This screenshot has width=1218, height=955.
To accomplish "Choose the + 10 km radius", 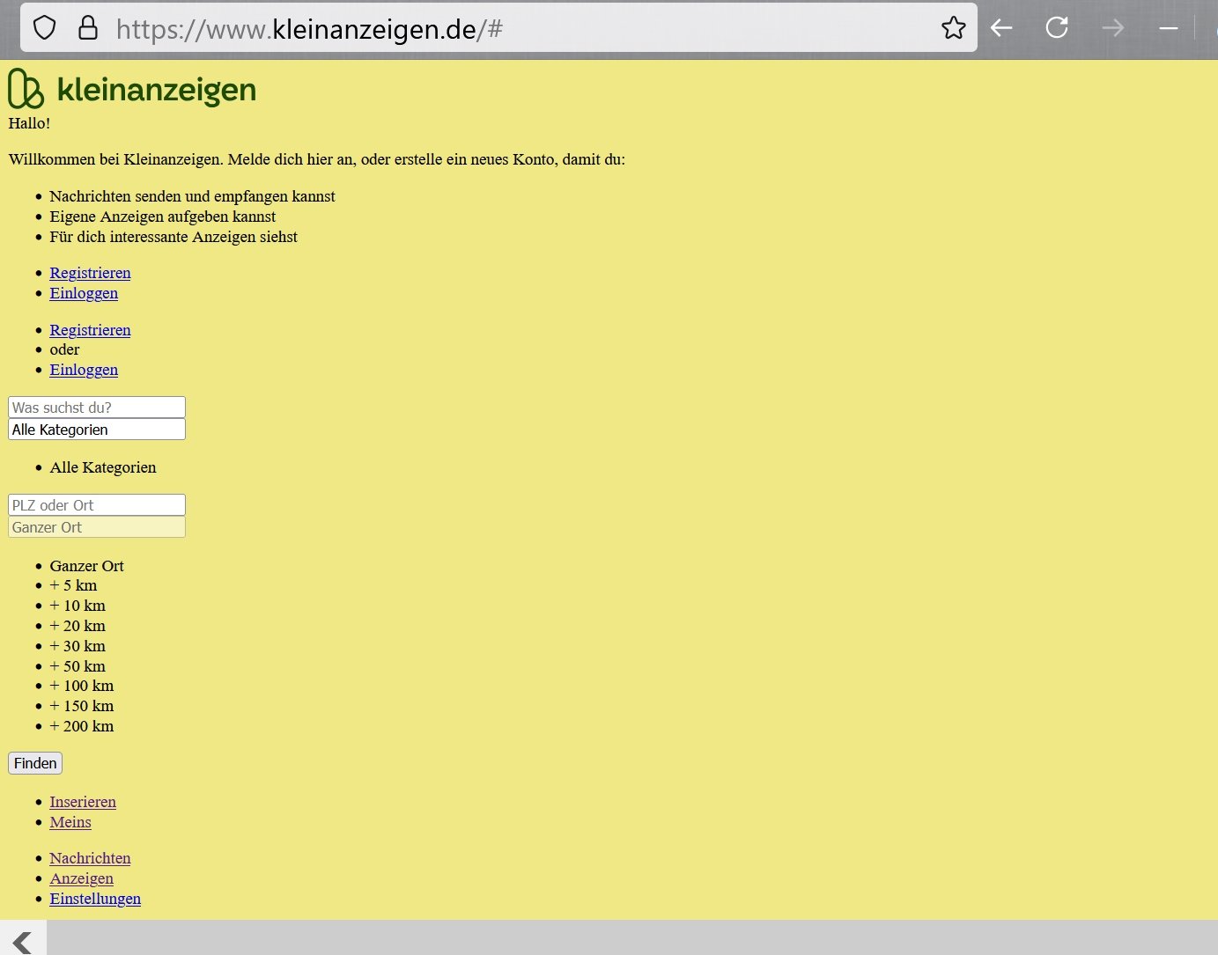I will [78, 606].
